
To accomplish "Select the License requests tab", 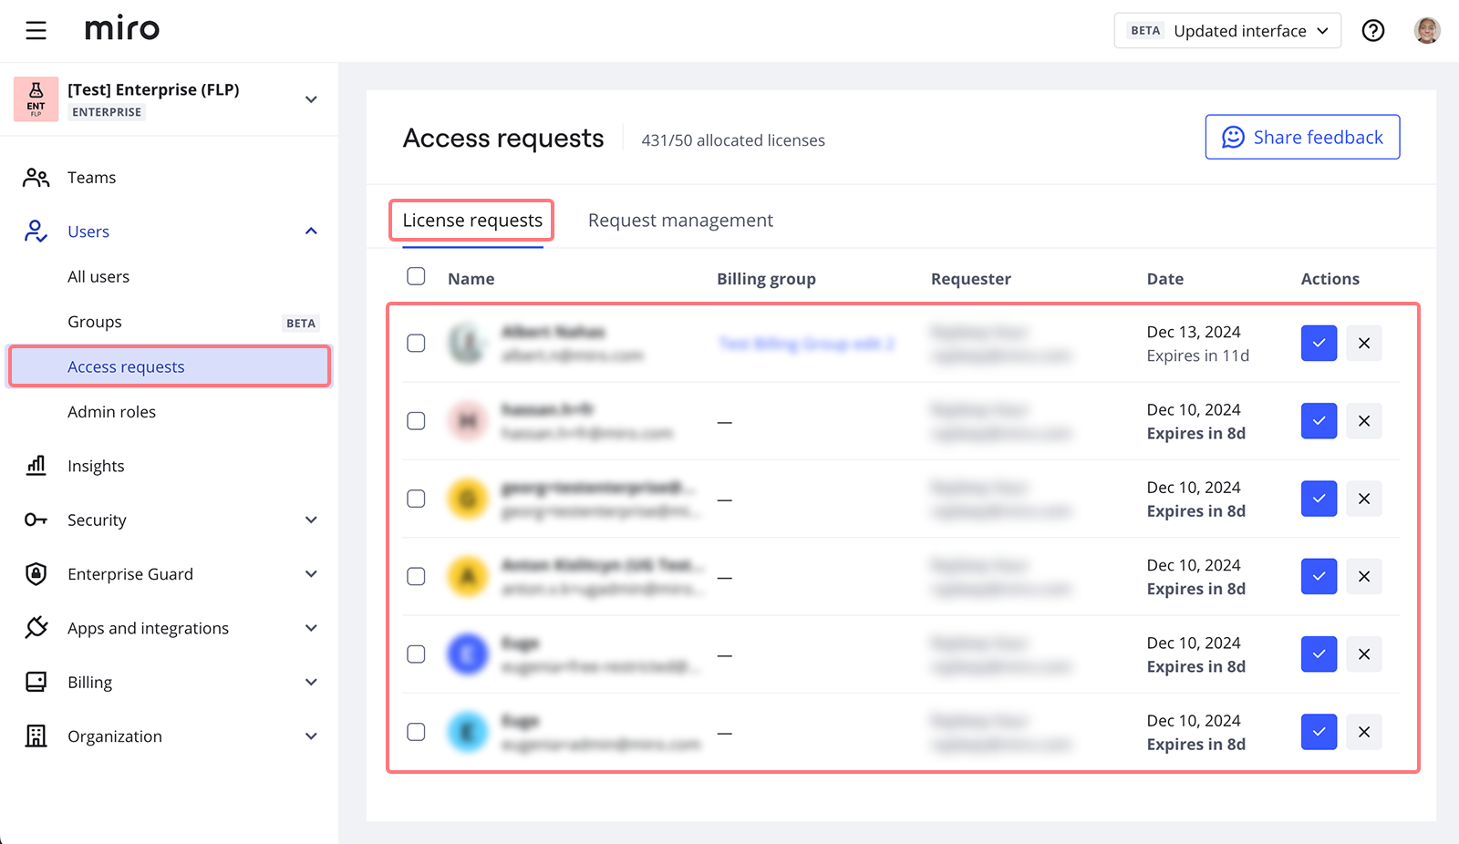I will tap(472, 221).
